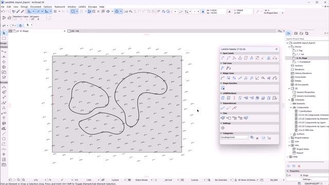
Task: Select the Circle tool in the toolbox
Action: click(x=4, y=139)
